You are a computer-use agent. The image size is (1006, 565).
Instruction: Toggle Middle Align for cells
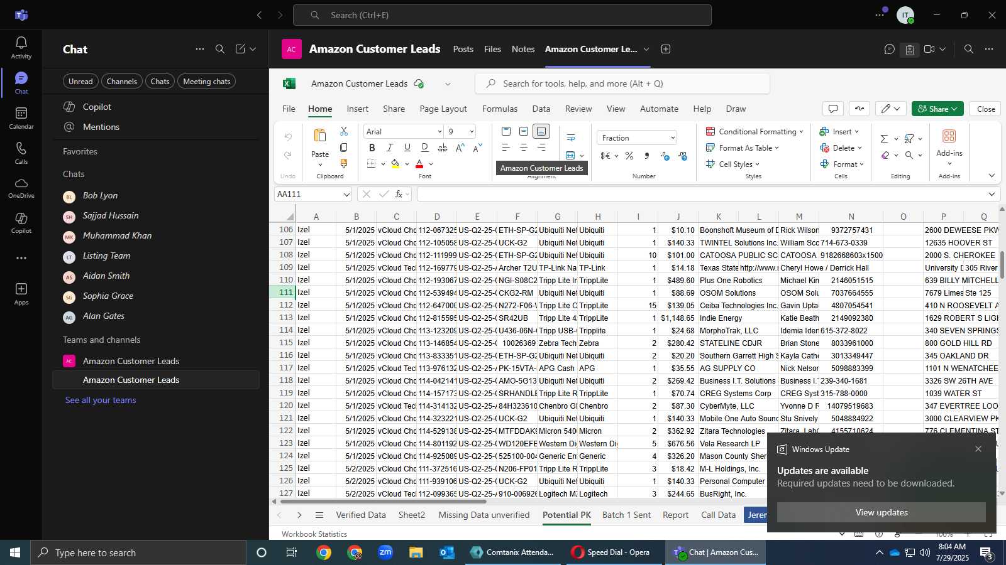[x=524, y=131]
